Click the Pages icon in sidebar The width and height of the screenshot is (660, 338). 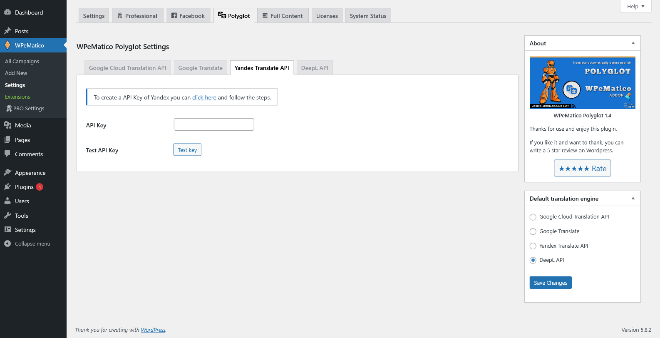[7, 140]
